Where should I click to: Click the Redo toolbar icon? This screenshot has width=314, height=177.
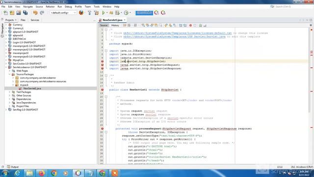pyautogui.click(x=42, y=13)
